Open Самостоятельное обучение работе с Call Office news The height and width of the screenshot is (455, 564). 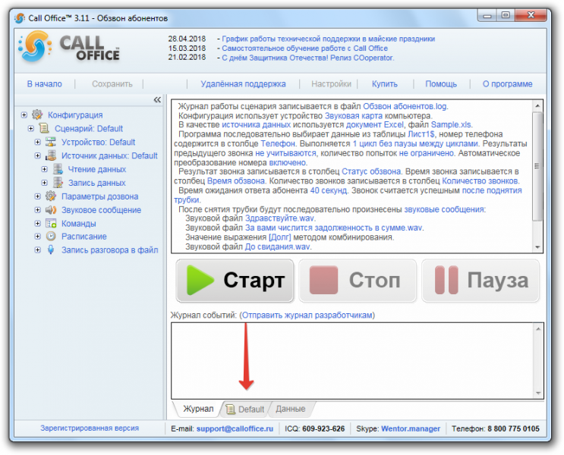(x=304, y=49)
